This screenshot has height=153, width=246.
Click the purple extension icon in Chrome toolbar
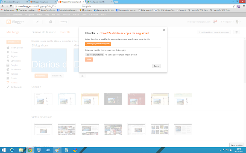pos(239,6)
